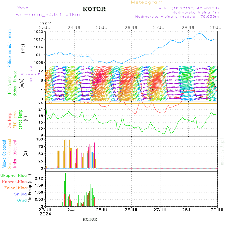Click the 1014 pressure axis value
Image resolution: width=227 pixels, height=227 pixels.
[39, 47]
